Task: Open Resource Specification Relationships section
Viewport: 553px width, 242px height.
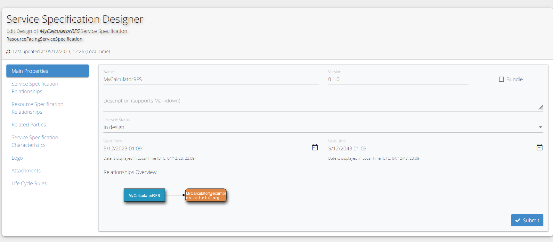Action: (37, 108)
